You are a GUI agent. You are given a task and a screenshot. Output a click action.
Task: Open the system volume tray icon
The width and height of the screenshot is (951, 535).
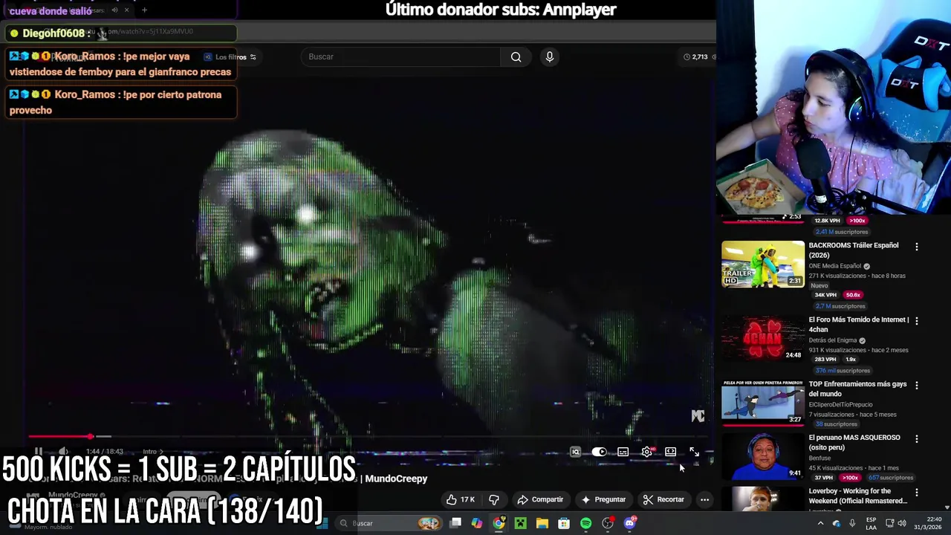tap(903, 523)
